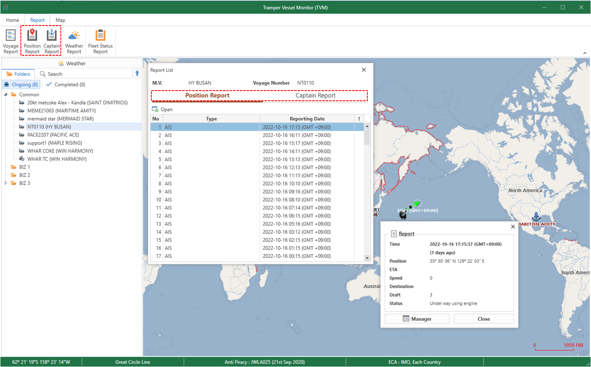This screenshot has width=591, height=367.
Task: Switch to the Captain Report tab
Action: [315, 96]
